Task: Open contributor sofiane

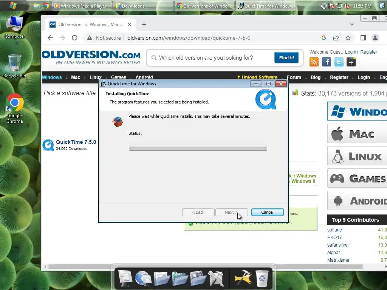Action: coord(334,230)
